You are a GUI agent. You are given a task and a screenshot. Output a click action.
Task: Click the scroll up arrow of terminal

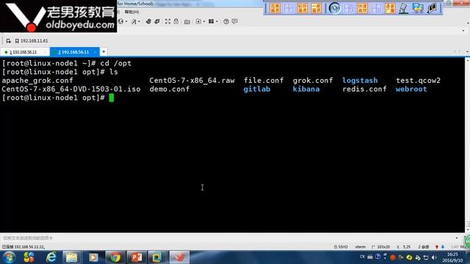pyautogui.click(x=467, y=60)
